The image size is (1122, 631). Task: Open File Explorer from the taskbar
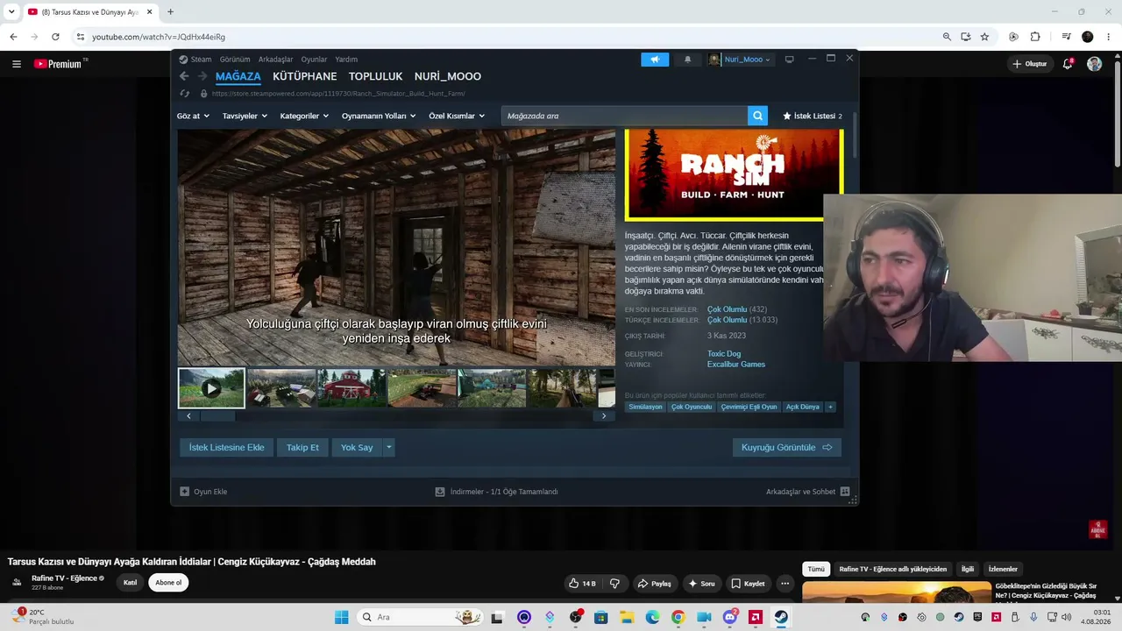point(627,617)
